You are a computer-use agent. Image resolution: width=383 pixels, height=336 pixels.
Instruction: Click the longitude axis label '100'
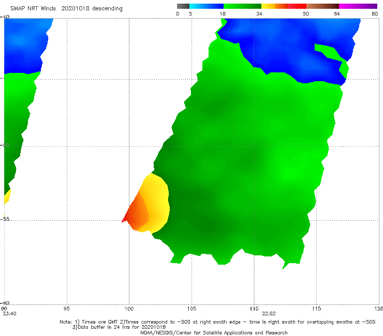coord(129,309)
